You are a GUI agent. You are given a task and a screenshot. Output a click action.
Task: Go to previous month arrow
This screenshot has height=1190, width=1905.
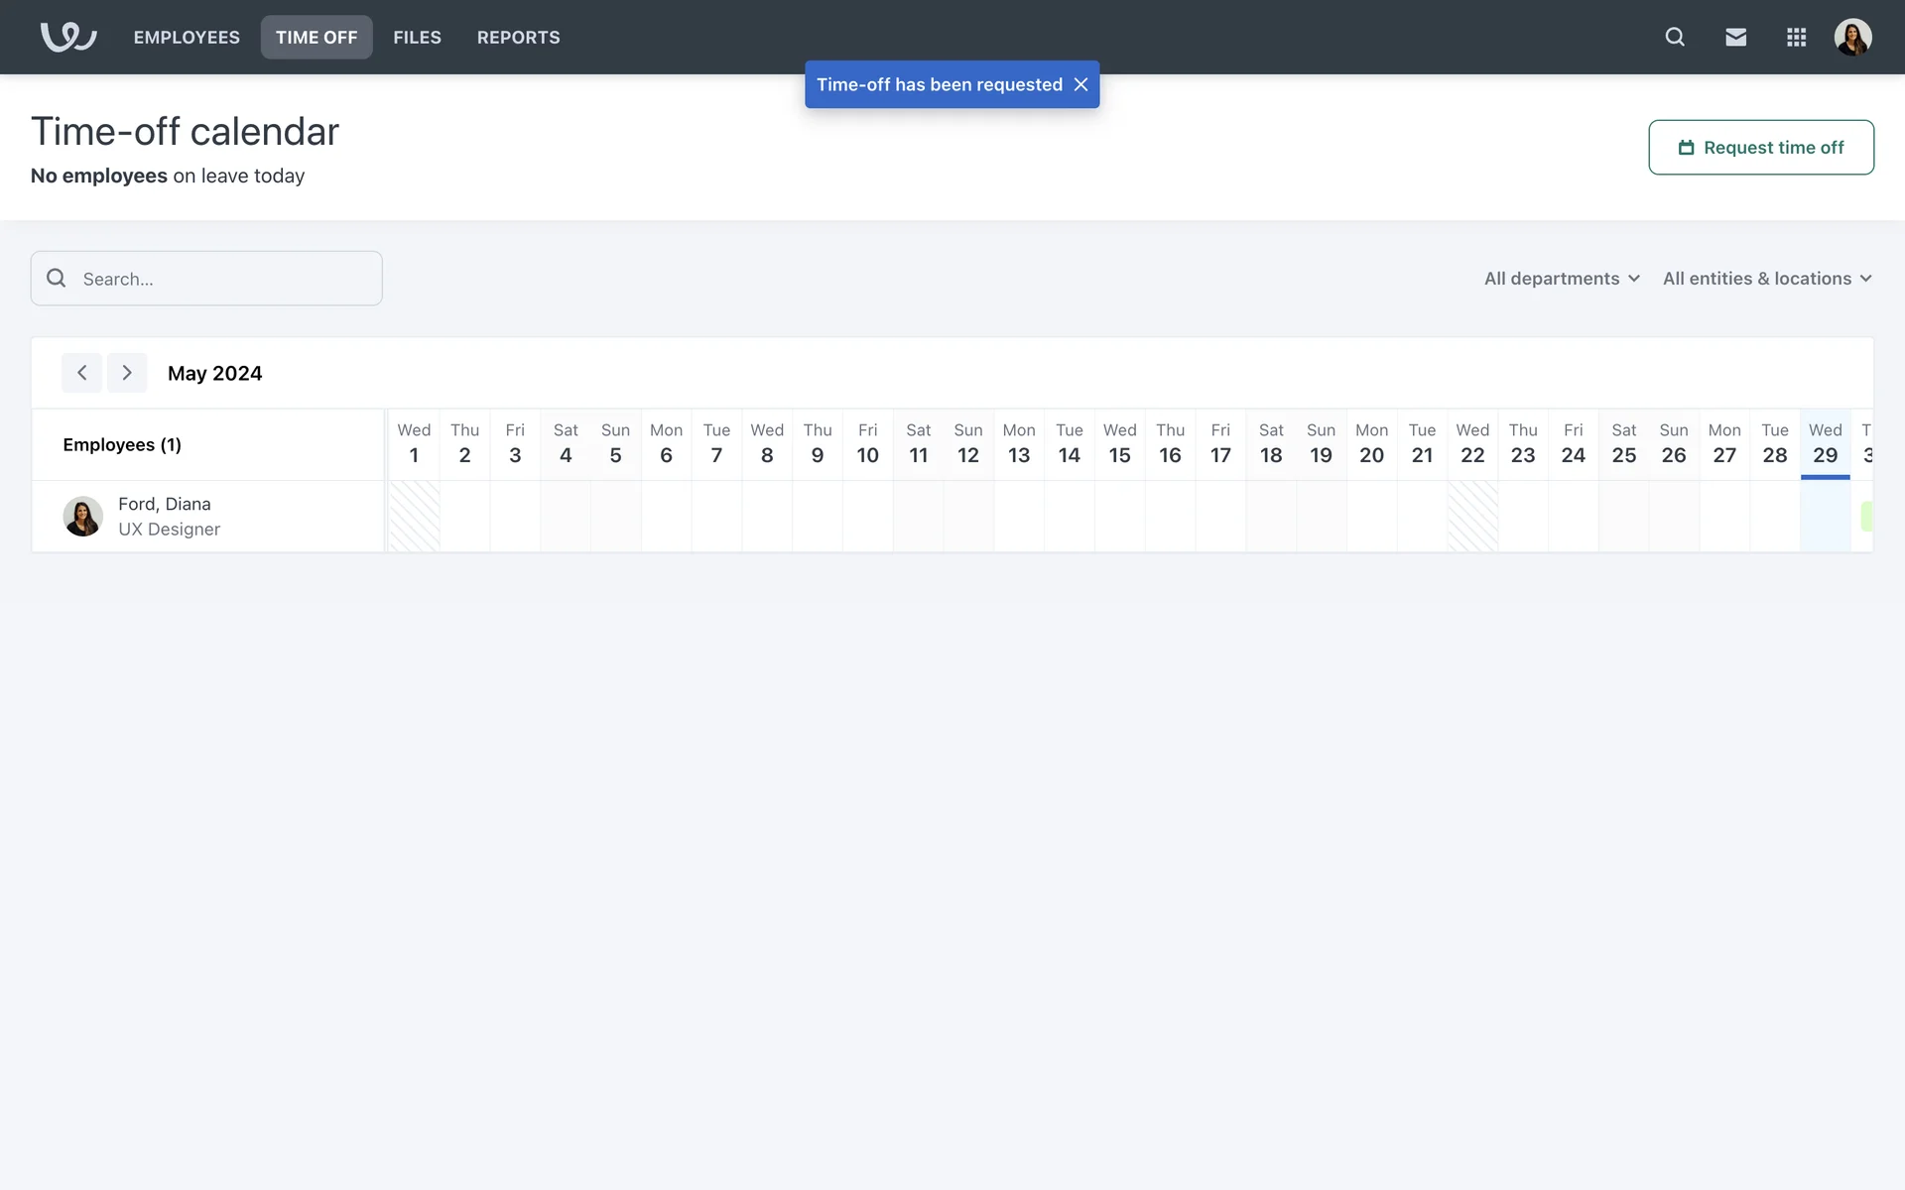click(81, 373)
